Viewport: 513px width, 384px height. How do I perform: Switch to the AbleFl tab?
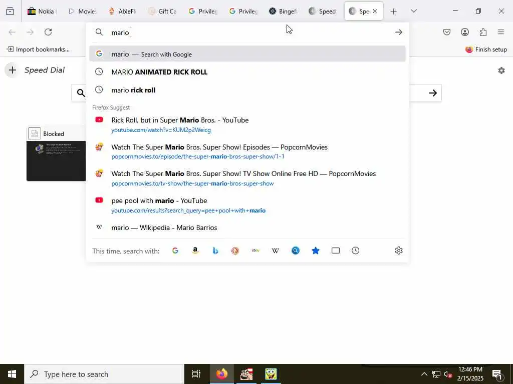[x=122, y=11]
